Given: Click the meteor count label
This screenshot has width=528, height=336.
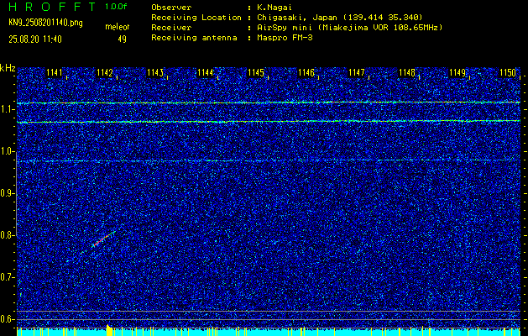Looking at the screenshot, I should click(x=118, y=27).
